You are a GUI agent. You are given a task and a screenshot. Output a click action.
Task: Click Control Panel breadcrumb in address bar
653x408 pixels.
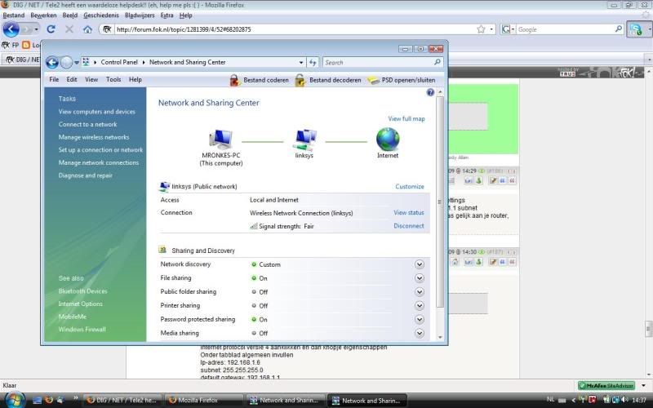119,62
